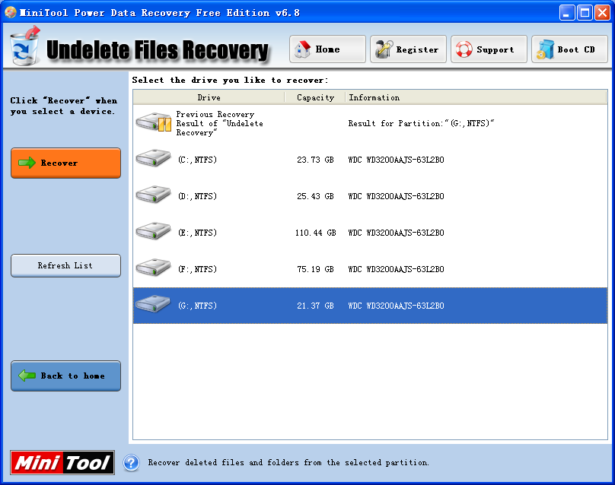Open the Home page button
The height and width of the screenshot is (485, 615).
pos(327,49)
